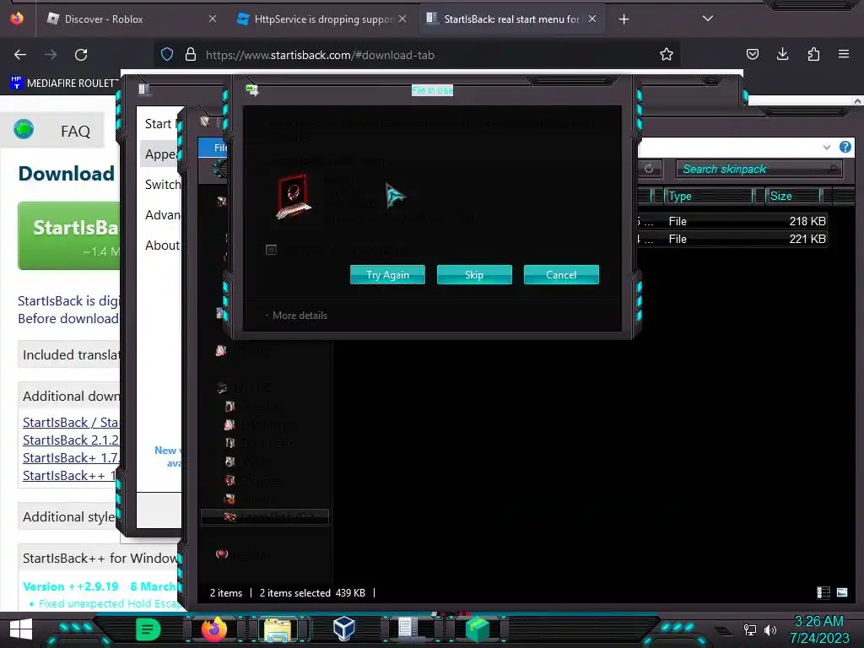Open VirtualBox from the taskbar
864x648 pixels.
coord(344,629)
